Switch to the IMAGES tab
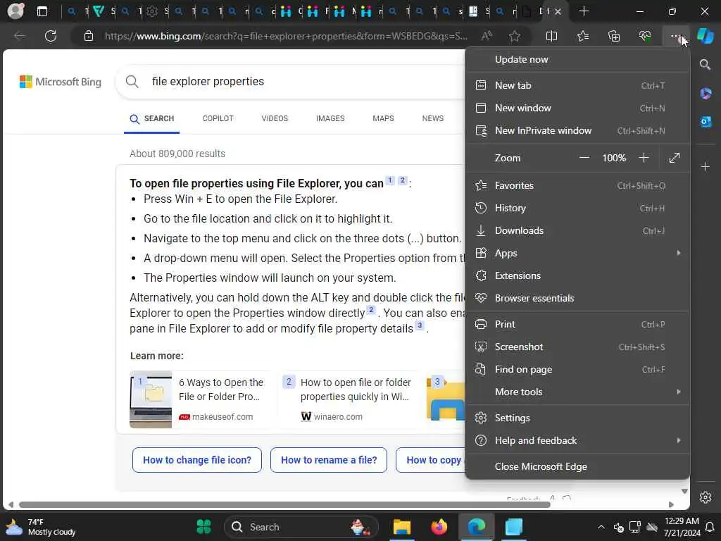721x541 pixels. coord(330,118)
